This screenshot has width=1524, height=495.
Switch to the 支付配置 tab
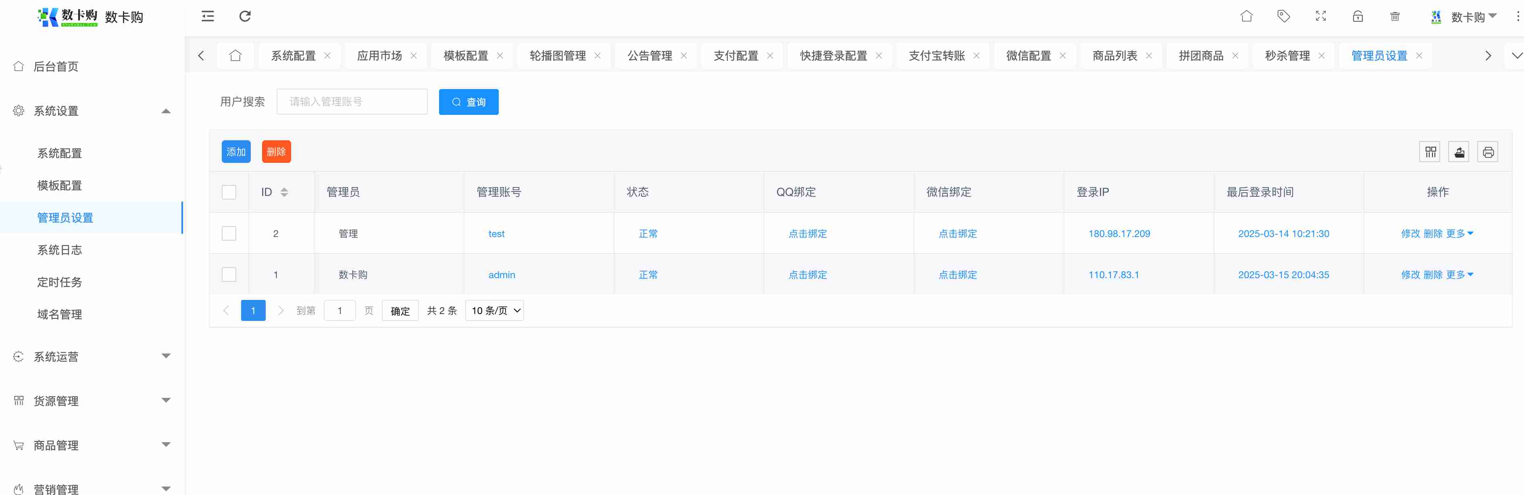pyautogui.click(x=735, y=56)
